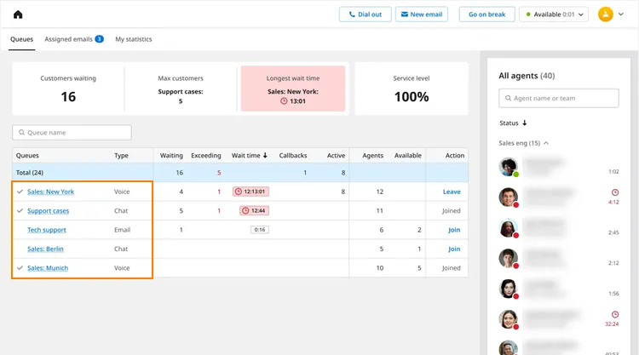The height and width of the screenshot is (355, 639).
Task: Click the clock icon in Longest wait card
Action: (x=284, y=101)
